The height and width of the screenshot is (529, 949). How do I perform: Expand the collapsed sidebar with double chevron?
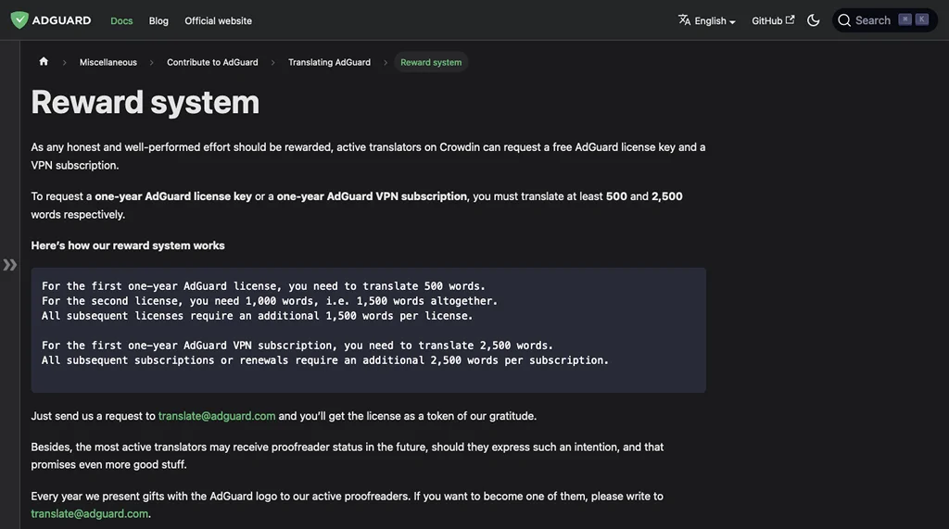pyautogui.click(x=10, y=265)
